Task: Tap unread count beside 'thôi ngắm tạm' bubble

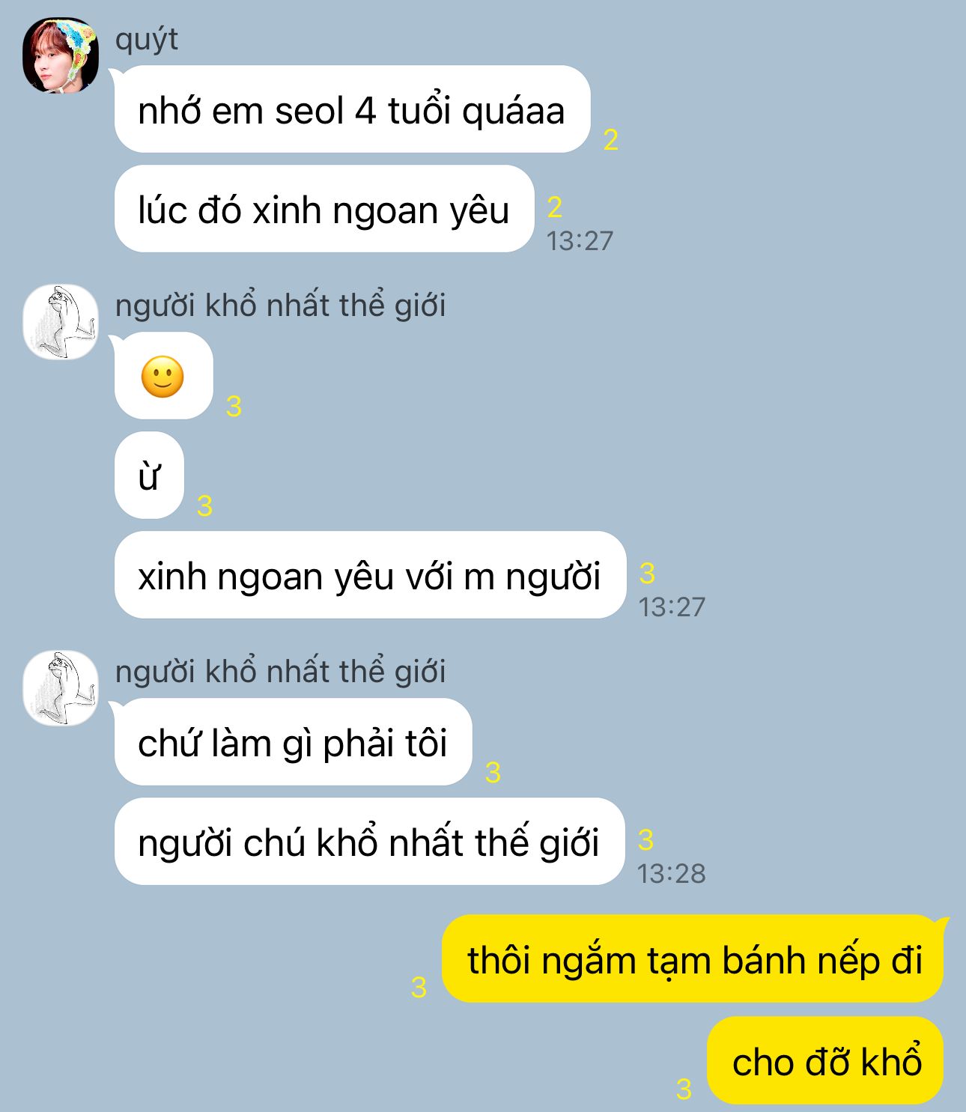Action: click(419, 988)
